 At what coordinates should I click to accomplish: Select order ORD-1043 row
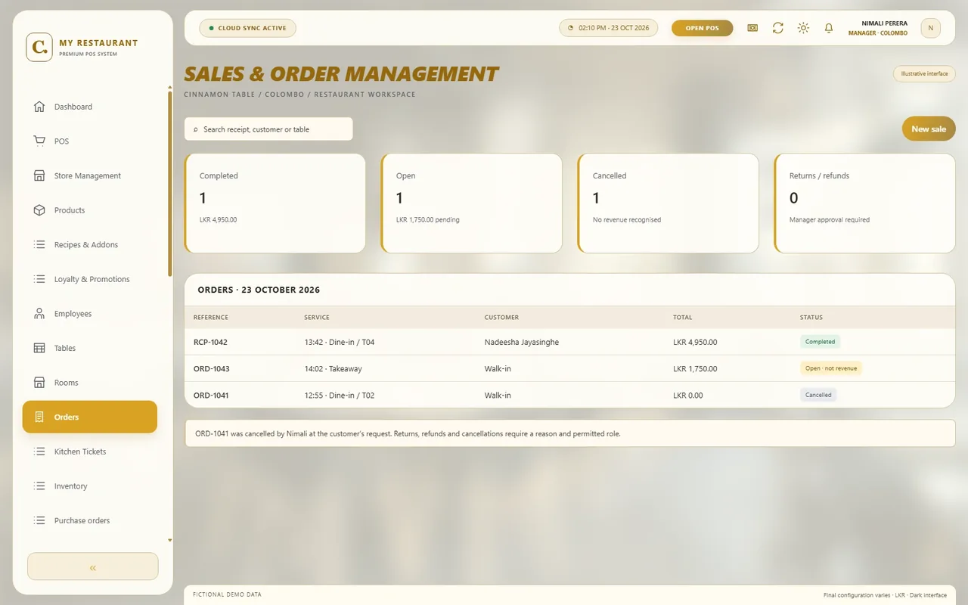point(569,368)
